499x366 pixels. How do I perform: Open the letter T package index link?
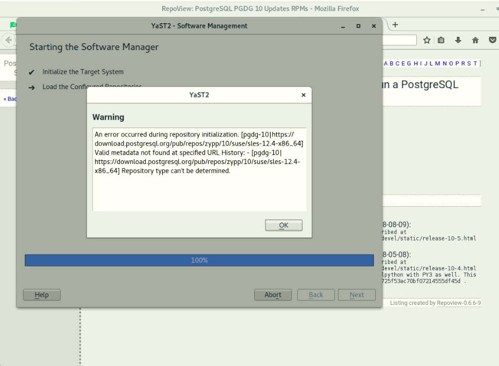[x=475, y=63]
